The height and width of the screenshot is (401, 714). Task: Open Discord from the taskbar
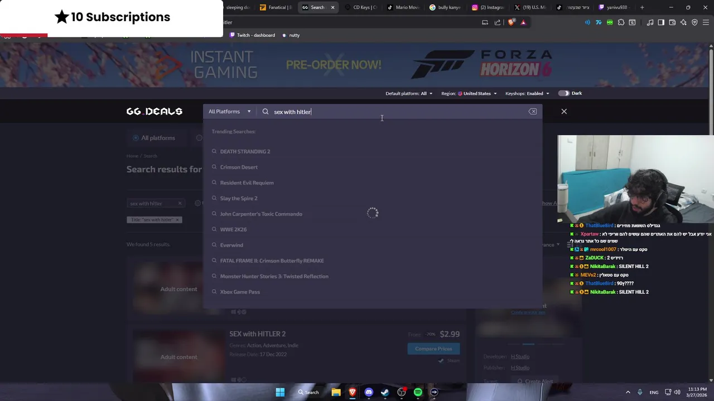(x=369, y=392)
